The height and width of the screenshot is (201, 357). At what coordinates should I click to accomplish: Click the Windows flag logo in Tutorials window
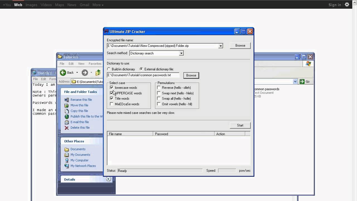tap(308, 64)
